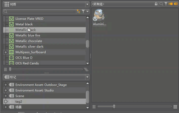Image resolution: width=179 pixels, height=113 pixels.
Task: Click the 材质 grid icon
Action: [x=7, y=4]
